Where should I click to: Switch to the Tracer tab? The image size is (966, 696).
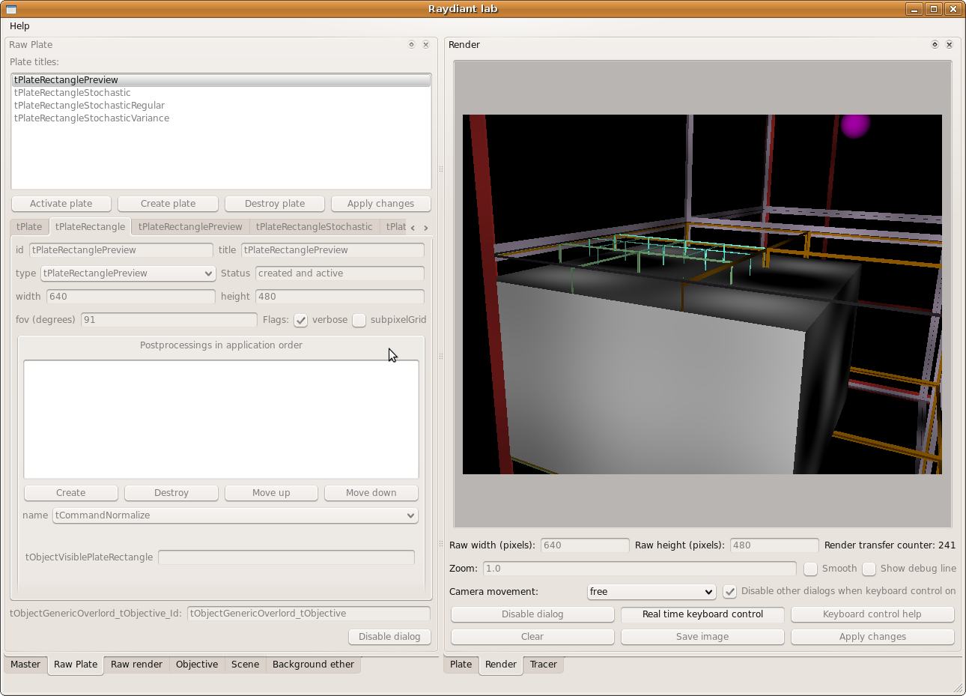pyautogui.click(x=543, y=665)
